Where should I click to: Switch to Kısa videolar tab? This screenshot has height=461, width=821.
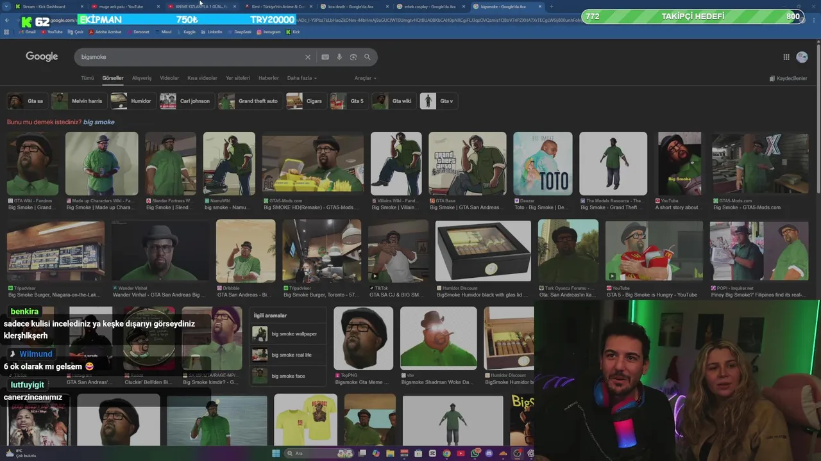pyautogui.click(x=202, y=78)
